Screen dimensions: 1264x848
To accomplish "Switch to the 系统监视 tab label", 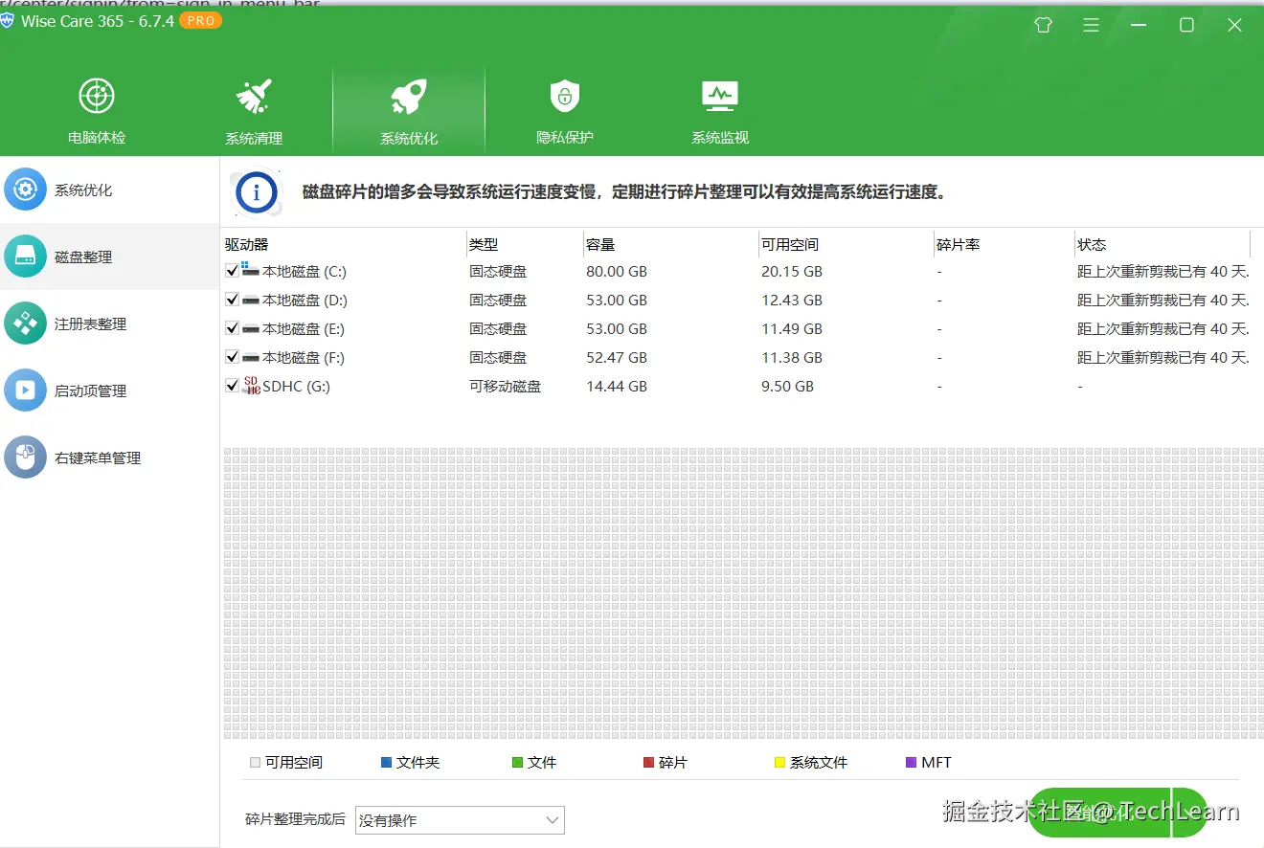I will click(x=720, y=138).
